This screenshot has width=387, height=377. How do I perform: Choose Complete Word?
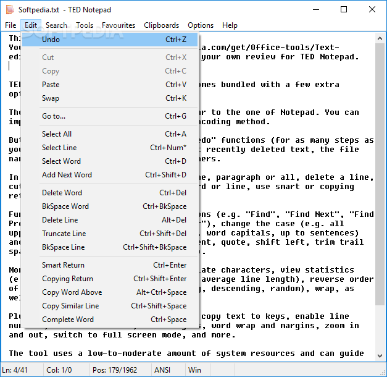pyautogui.click(x=110, y=320)
